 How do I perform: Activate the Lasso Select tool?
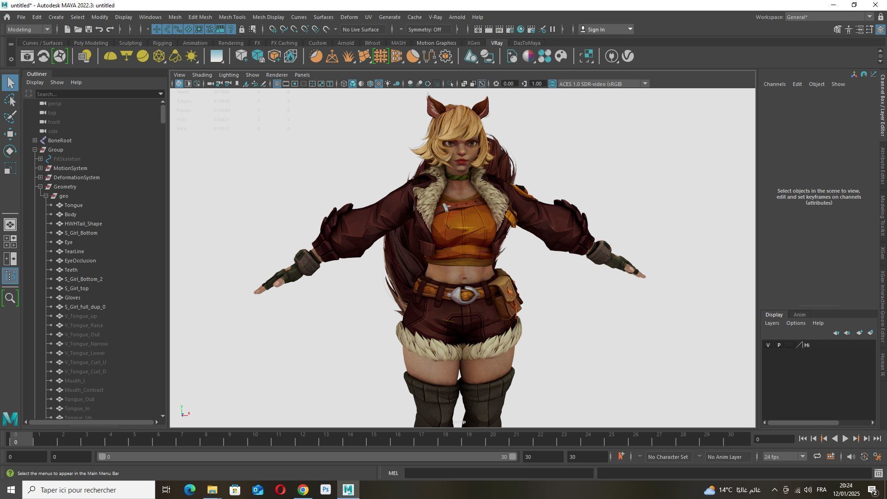pyautogui.click(x=10, y=100)
